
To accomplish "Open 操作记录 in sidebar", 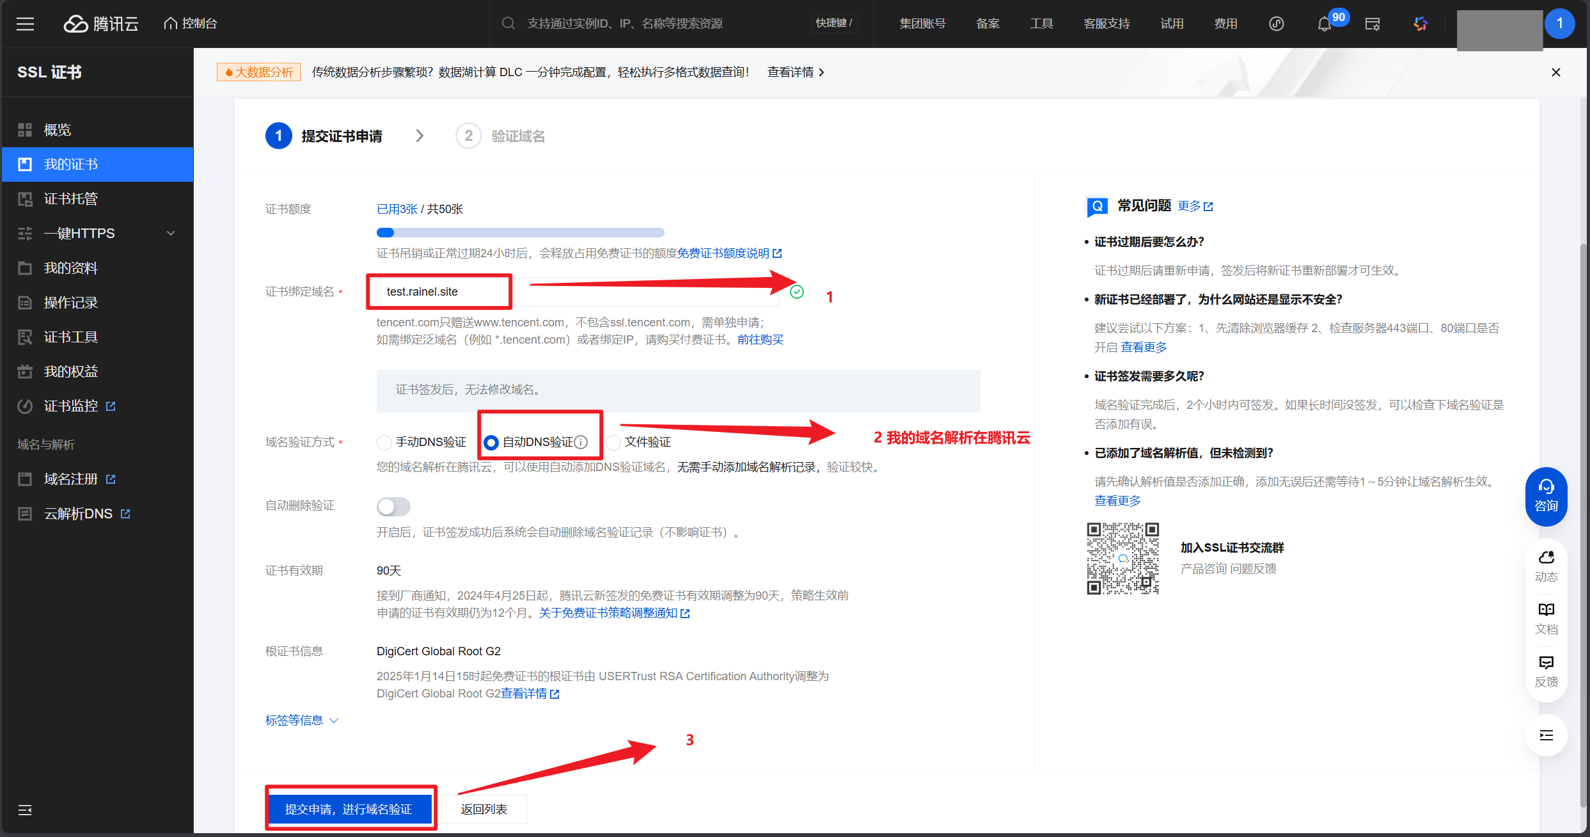I will click(97, 303).
